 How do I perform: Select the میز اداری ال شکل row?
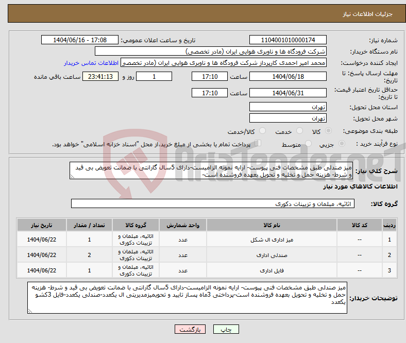pos(270,240)
